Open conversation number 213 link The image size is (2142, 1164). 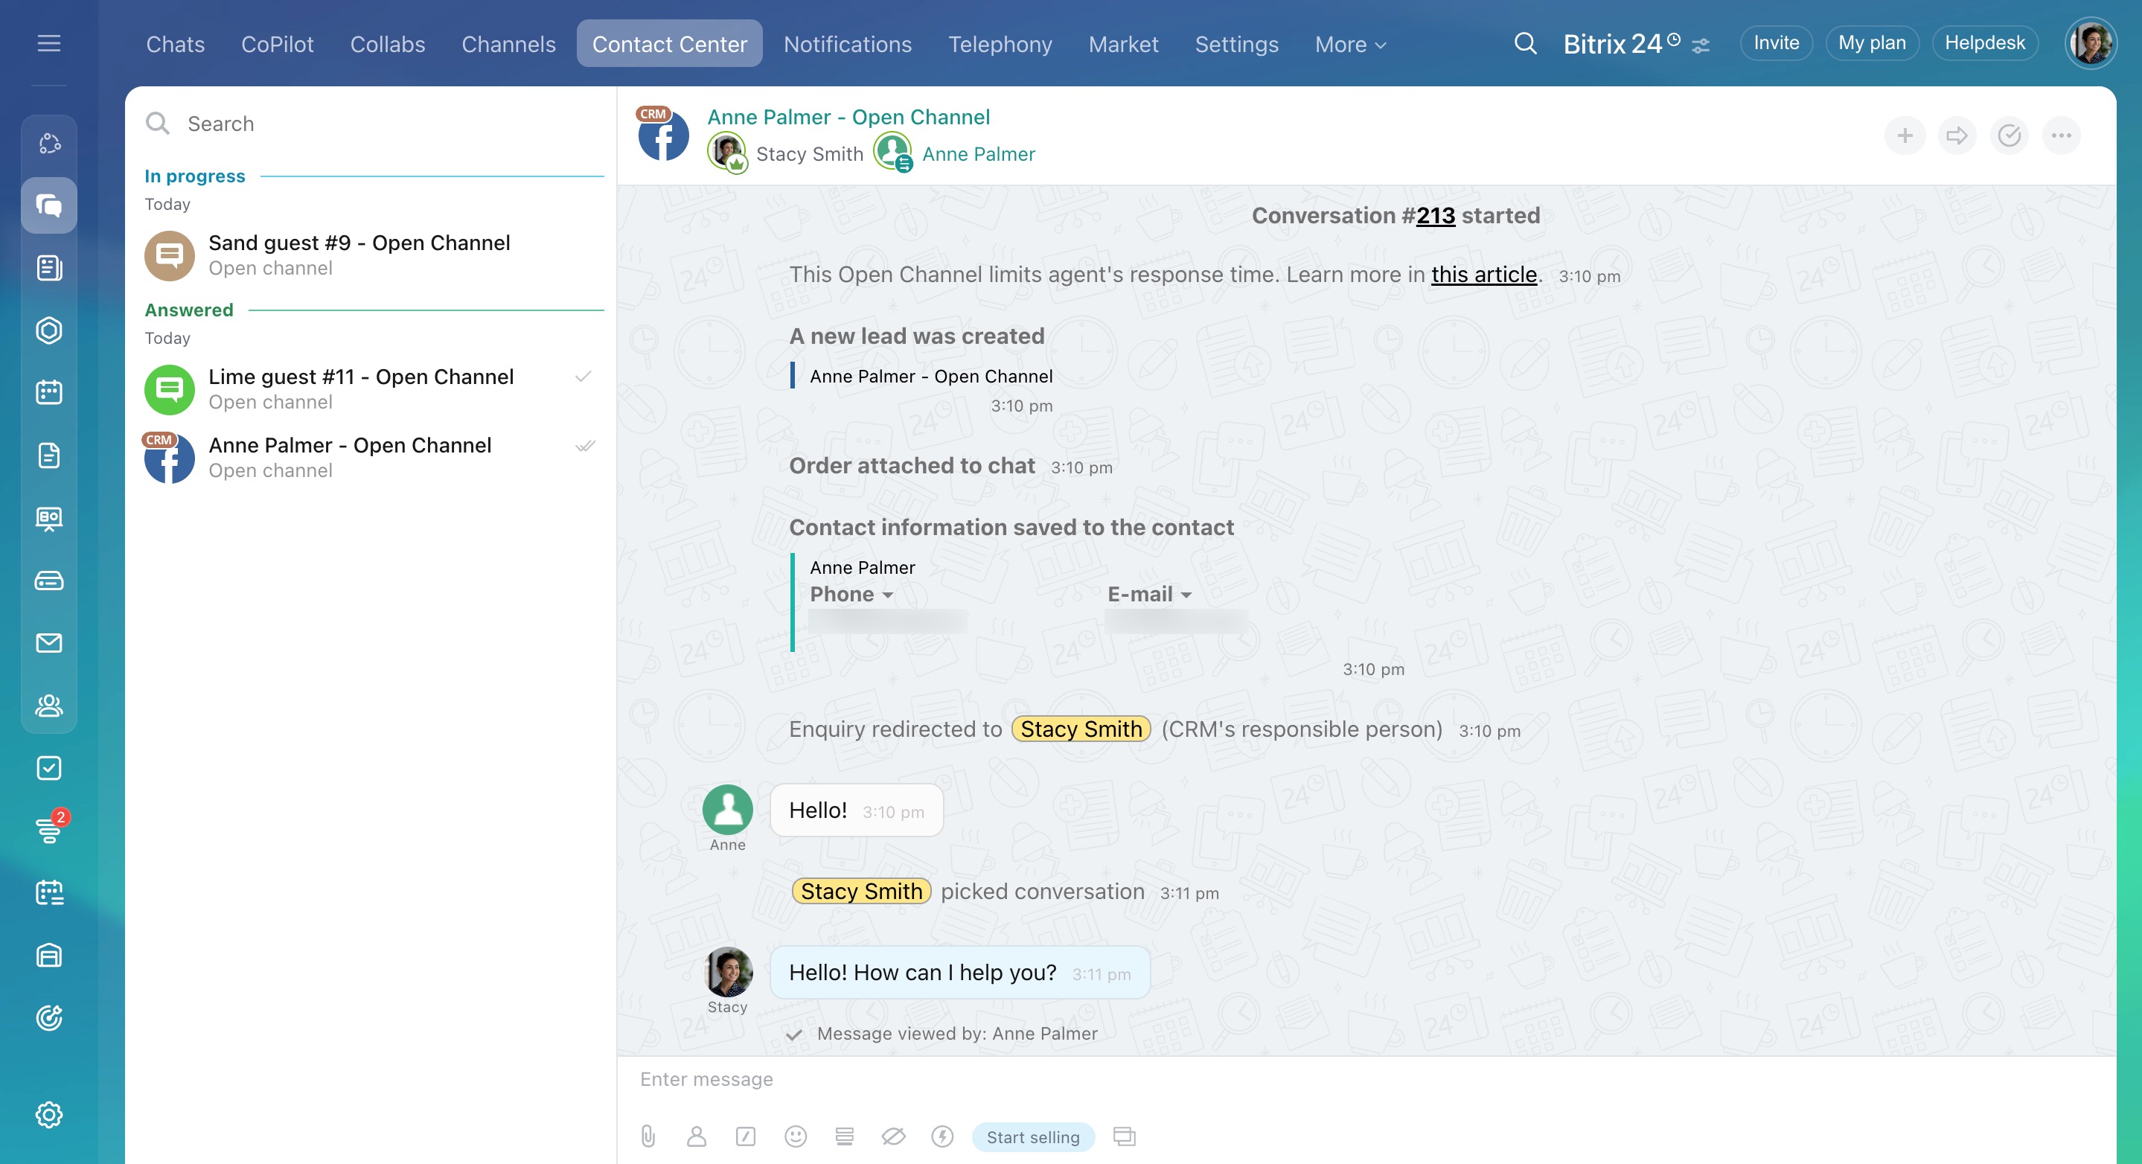pos(1435,215)
